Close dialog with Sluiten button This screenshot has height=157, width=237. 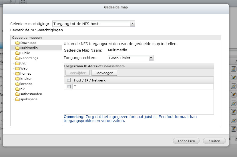214,141
